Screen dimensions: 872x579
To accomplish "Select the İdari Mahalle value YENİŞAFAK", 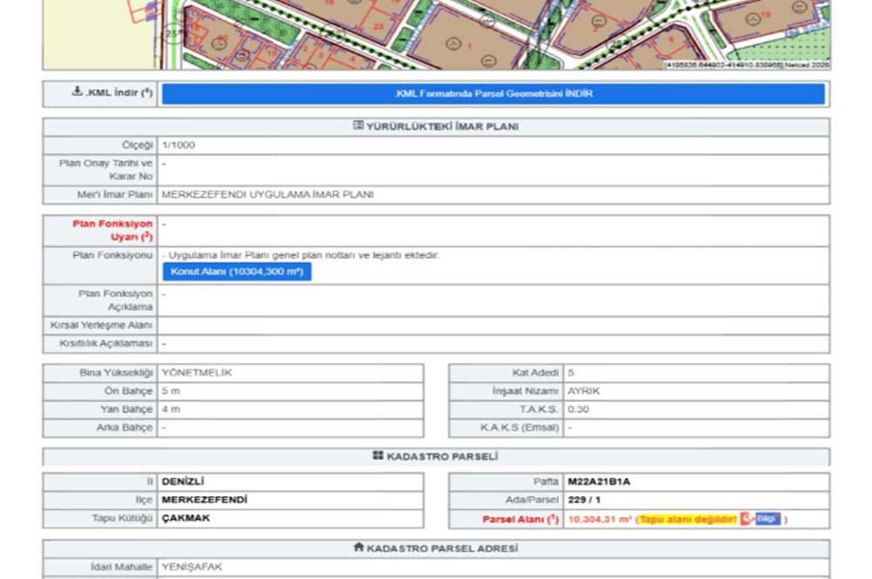I will click(x=192, y=567).
